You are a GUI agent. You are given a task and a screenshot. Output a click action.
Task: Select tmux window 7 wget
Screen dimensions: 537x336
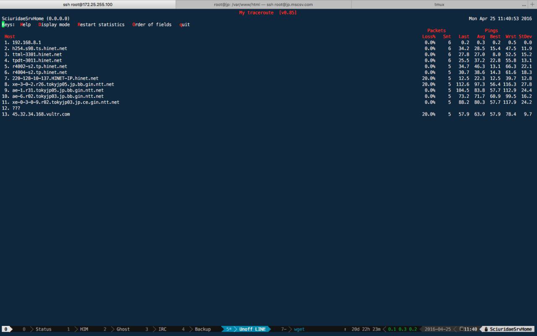coord(293,329)
